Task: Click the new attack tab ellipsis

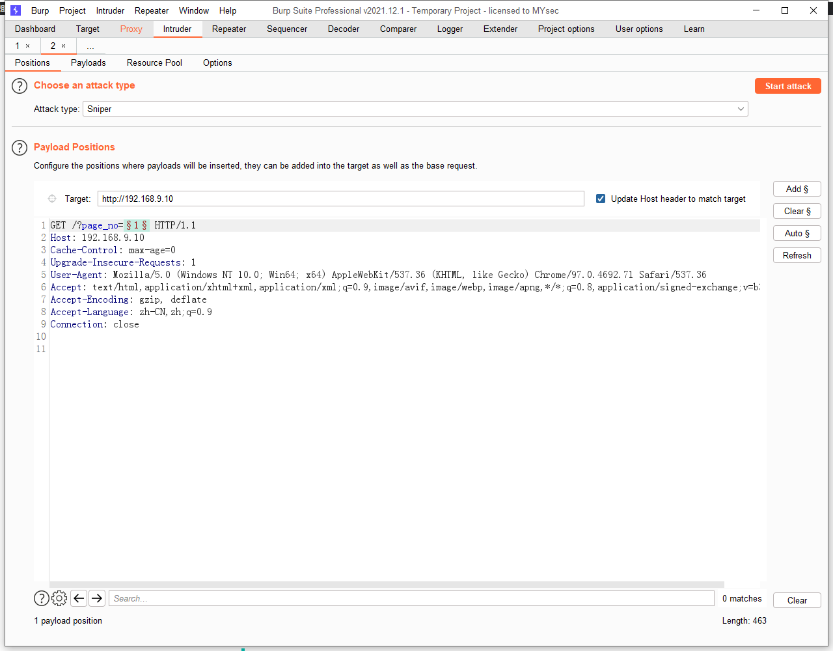Action: [x=90, y=46]
